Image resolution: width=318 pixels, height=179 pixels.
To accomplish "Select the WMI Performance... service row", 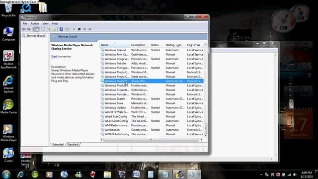I will click(x=152, y=125).
